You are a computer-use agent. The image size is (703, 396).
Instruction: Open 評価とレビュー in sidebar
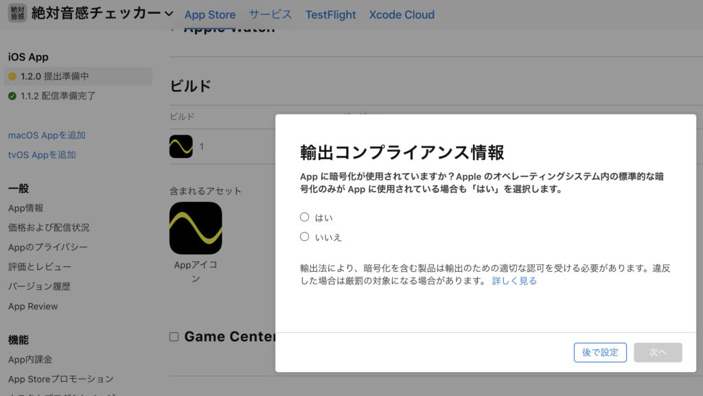click(x=39, y=267)
